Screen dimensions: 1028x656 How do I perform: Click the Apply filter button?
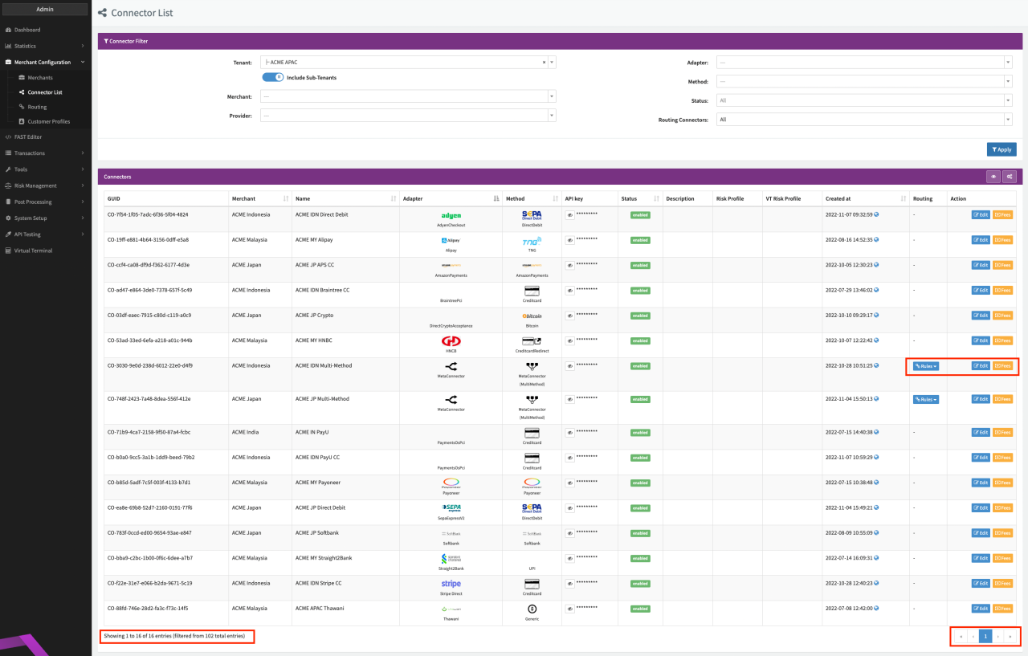1001,149
